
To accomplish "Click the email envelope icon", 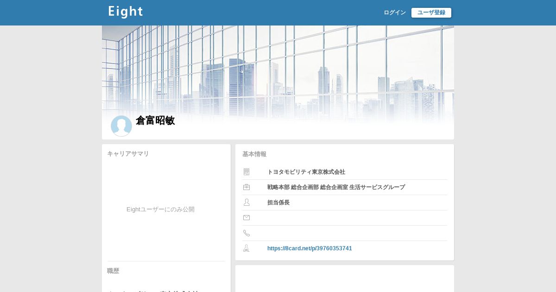I will click(x=246, y=218).
